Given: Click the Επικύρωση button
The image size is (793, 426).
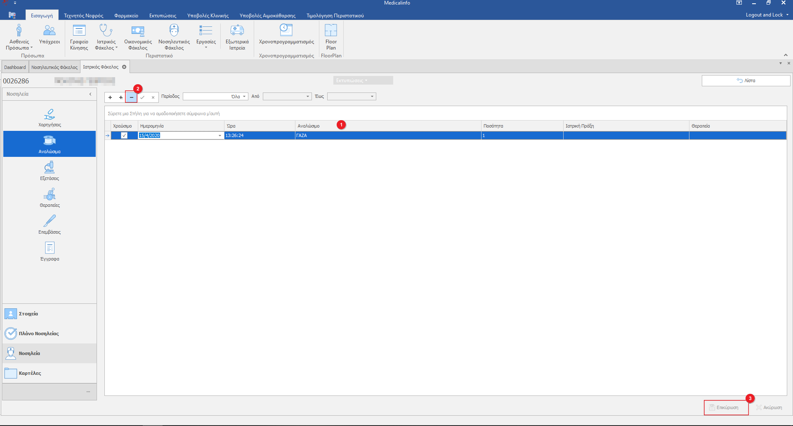Looking at the screenshot, I should click(726, 407).
